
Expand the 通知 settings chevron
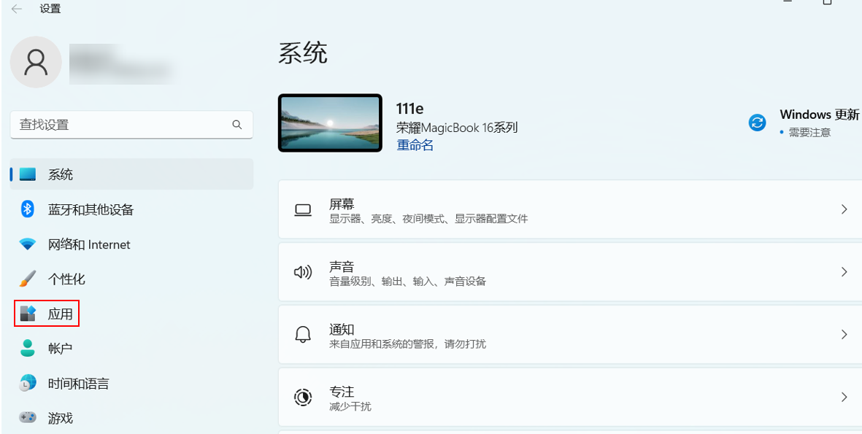coord(844,335)
